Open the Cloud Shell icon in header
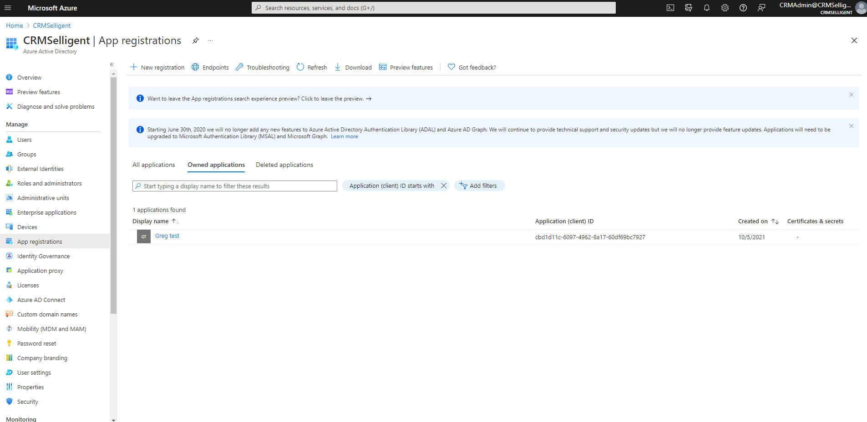The image size is (867, 422). 670,8
